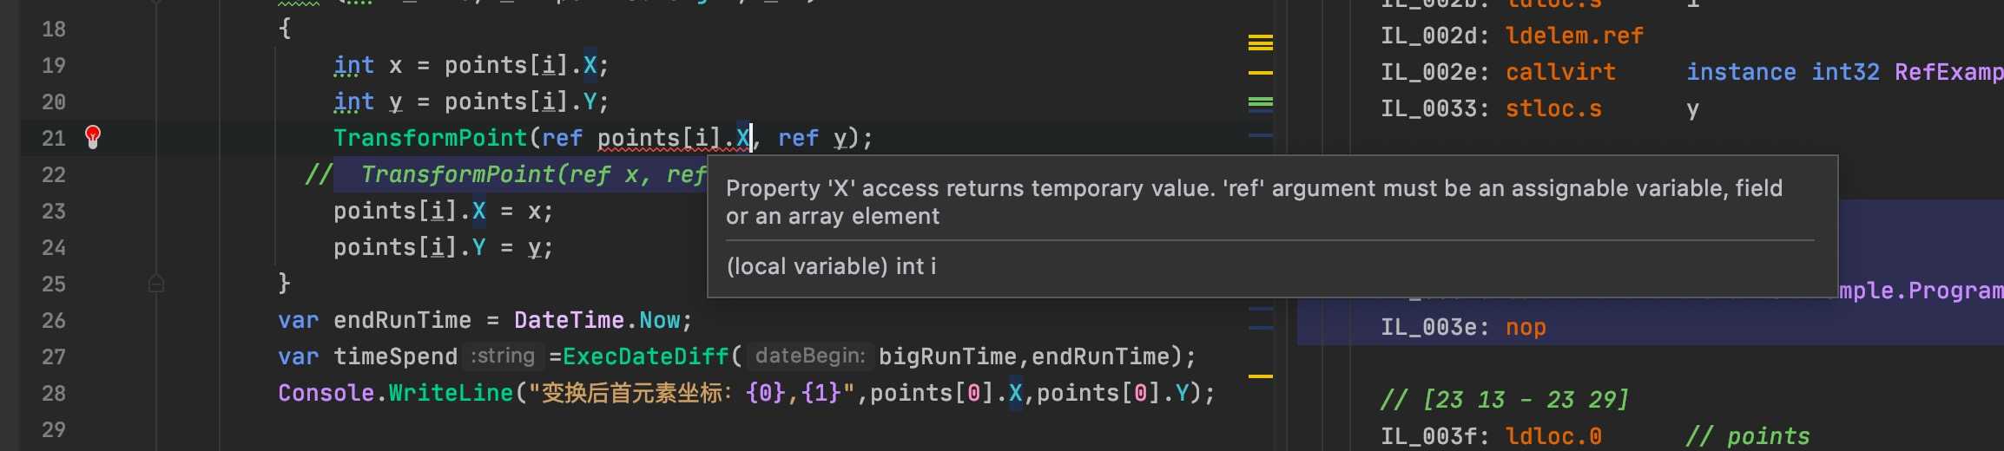Click the ldelem.ref instruction at IL_002d
The height and width of the screenshot is (451, 2004).
pyautogui.click(x=1574, y=36)
